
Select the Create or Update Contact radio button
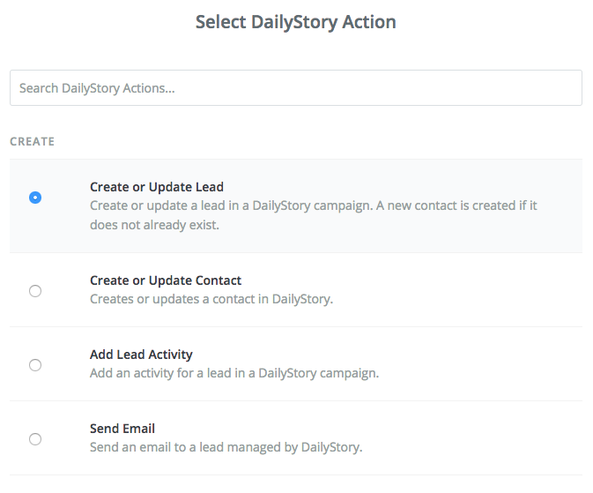click(35, 291)
